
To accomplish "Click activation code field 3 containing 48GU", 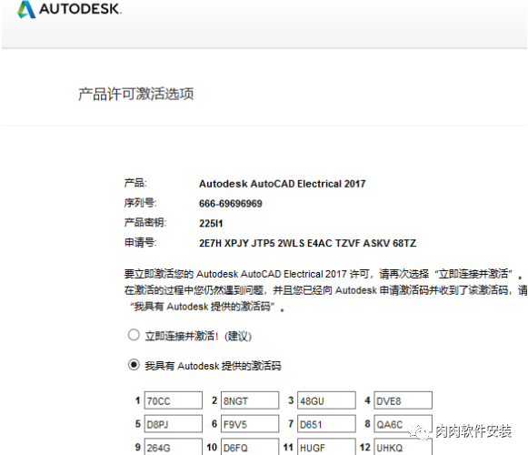I will coord(326,400).
